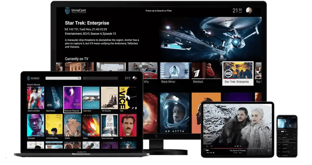Viewport: 312px width, 165px height.
Task: Click the Green Book movie poster
Action: [x=91, y=98]
